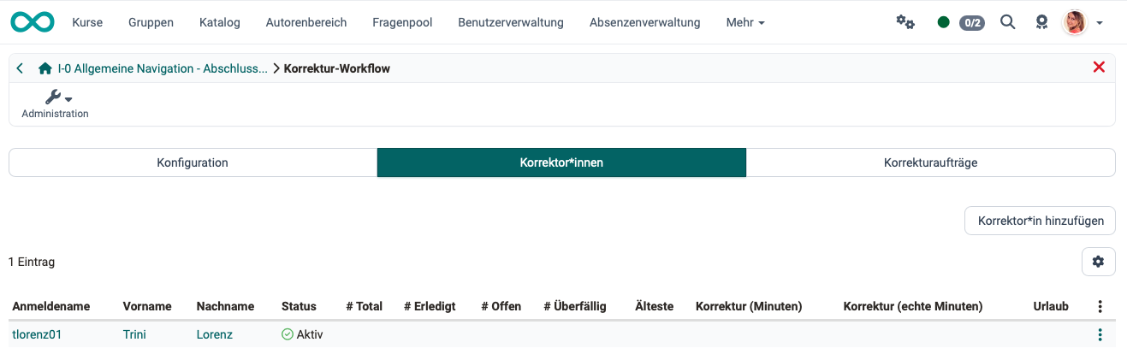Open the 0/2 messages badge
This screenshot has height=360, width=1127.
tap(971, 23)
